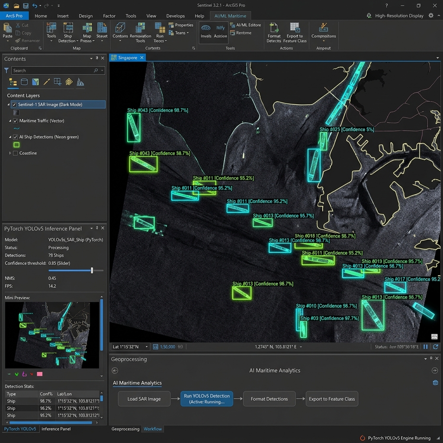This screenshot has width=443, height=443.
Task: Click the Confidence threshold slider handle
Action: 92,270
